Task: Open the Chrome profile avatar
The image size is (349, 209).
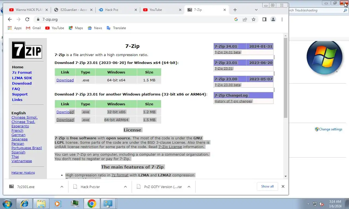Action: point(273,19)
